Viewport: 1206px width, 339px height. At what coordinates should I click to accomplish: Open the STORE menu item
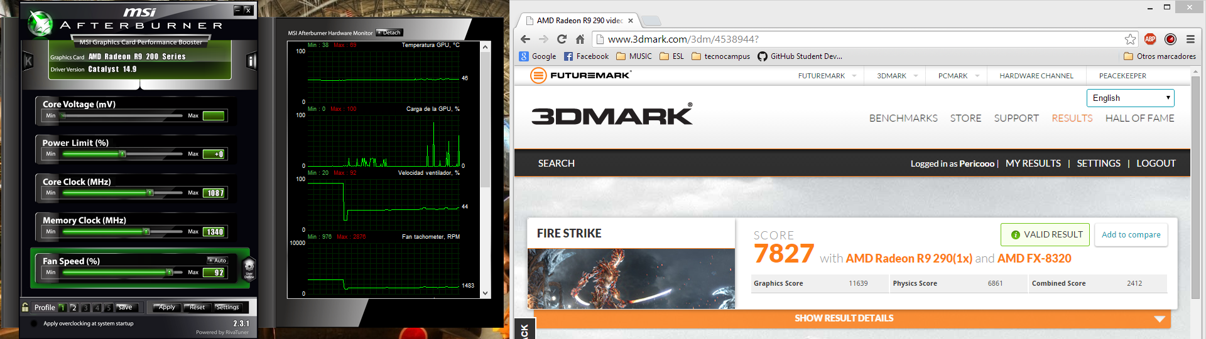click(x=965, y=118)
